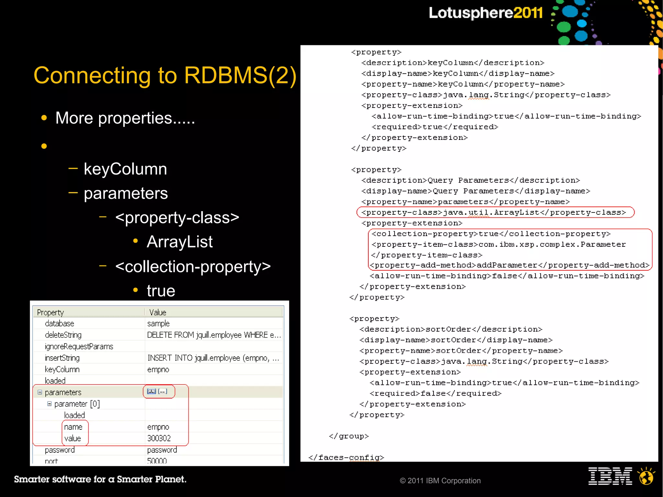This screenshot has height=497, width=663.
Task: Click the 300302 value cell
Action: point(159,438)
